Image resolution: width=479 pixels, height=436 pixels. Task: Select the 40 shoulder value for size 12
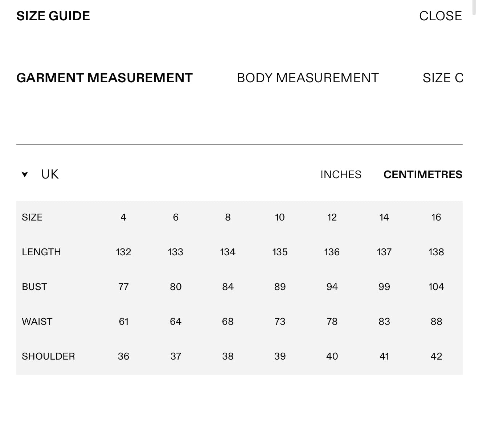coord(332,356)
